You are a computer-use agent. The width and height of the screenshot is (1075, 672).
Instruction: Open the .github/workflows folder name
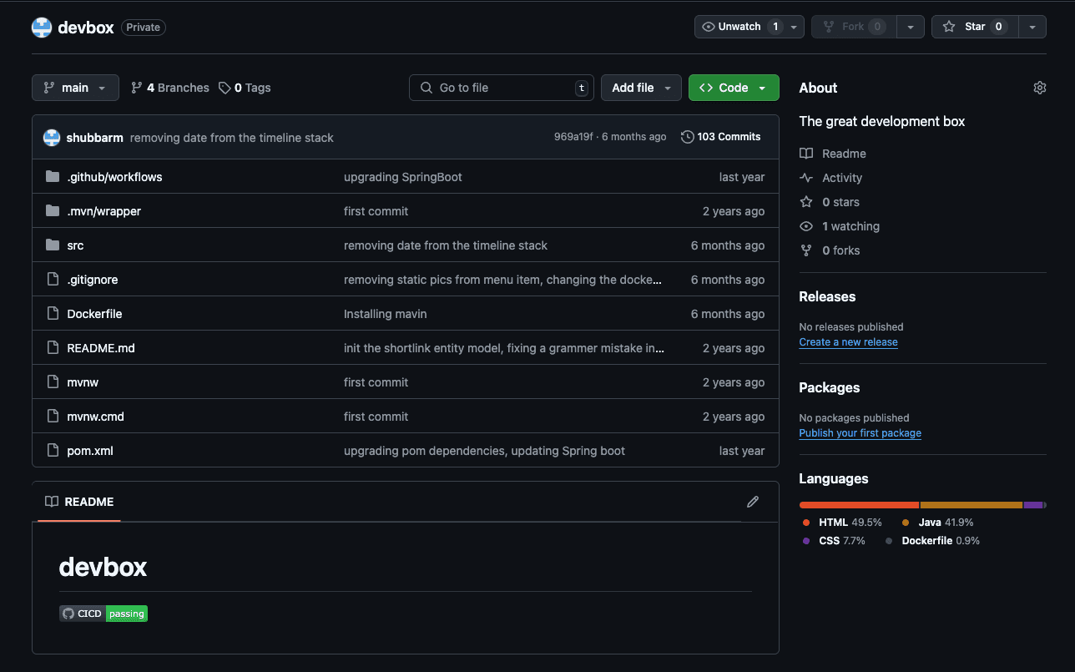(114, 177)
